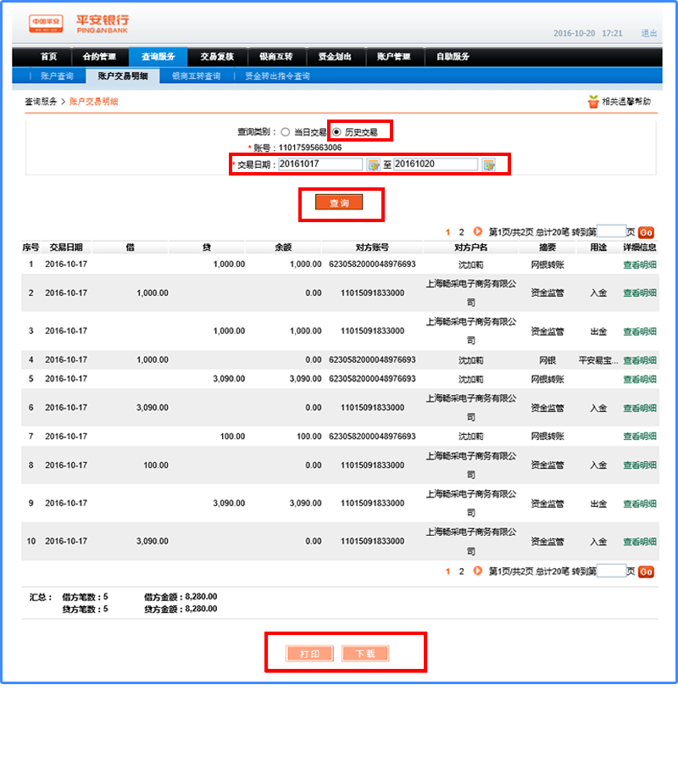The width and height of the screenshot is (678, 763).
Task: Open calendar picker for start date
Action: (x=373, y=164)
